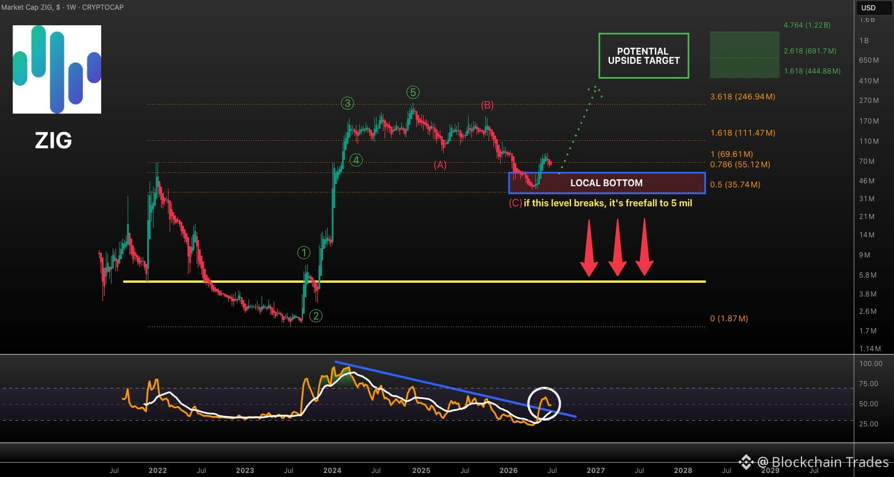Click the 2.618 (691.7M) Fibonacci label
This screenshot has width=894, height=477.
(x=809, y=51)
